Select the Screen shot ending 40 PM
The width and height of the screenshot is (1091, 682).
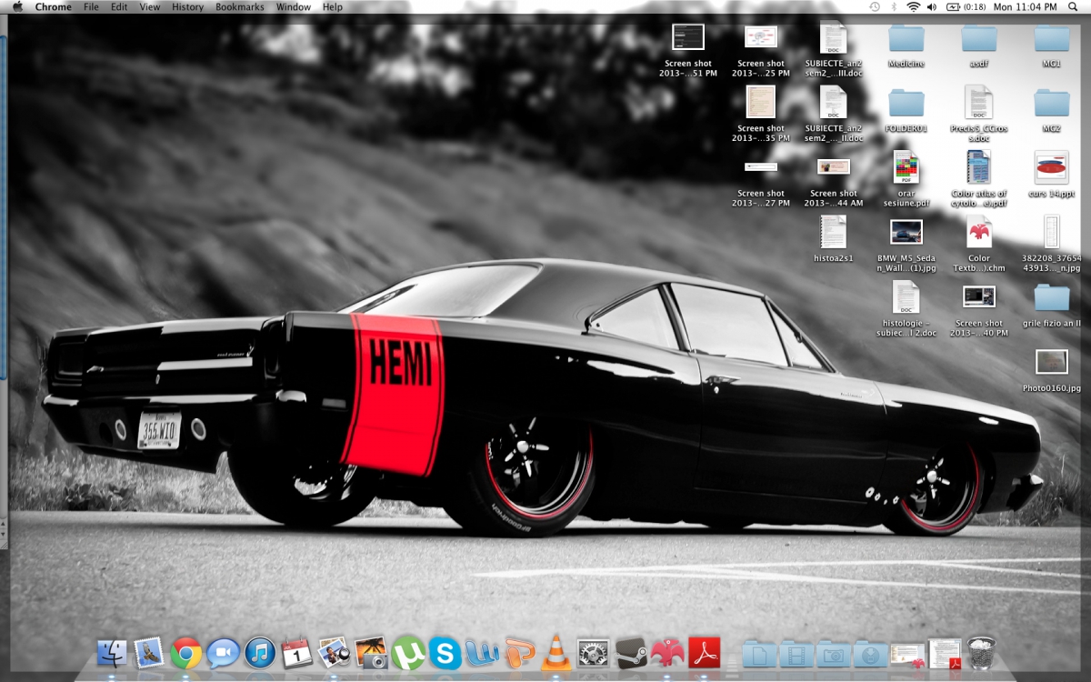pos(979,296)
